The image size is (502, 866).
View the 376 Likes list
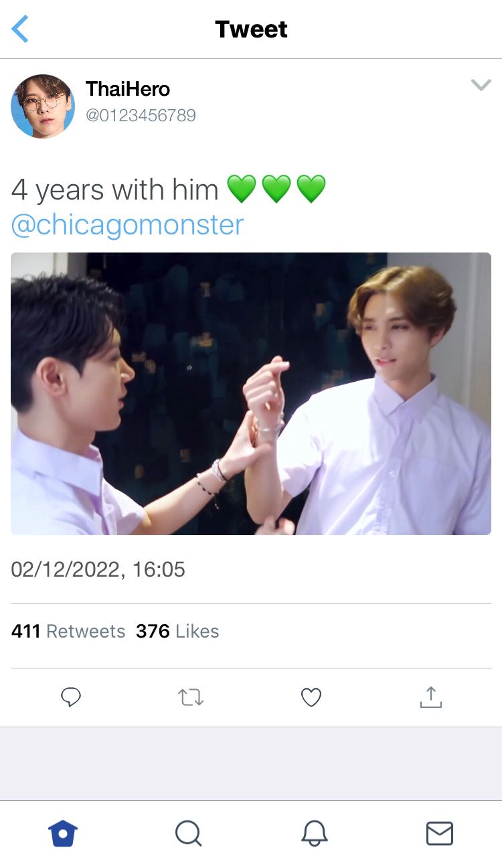177,631
